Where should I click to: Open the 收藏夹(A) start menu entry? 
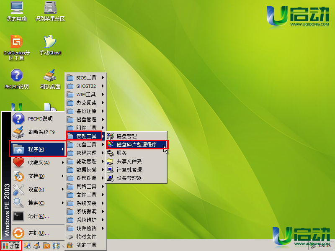pyautogui.click(x=38, y=163)
